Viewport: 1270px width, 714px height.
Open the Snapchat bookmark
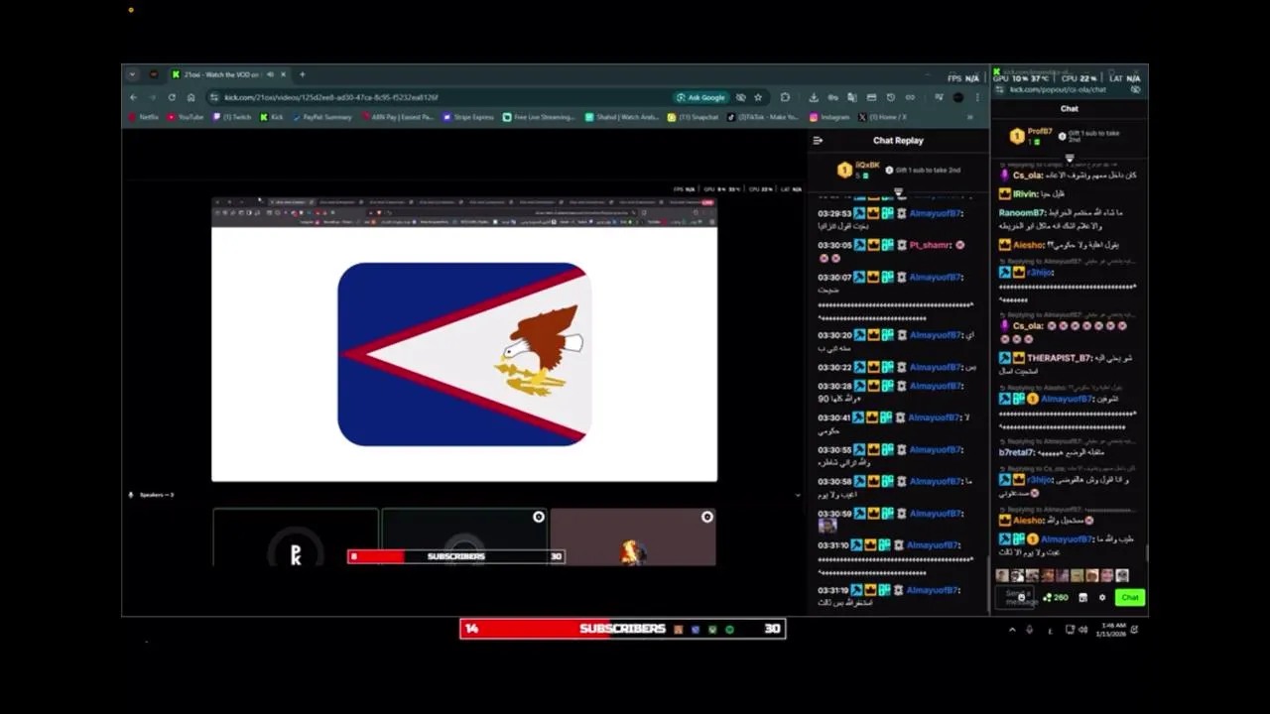[x=694, y=117]
